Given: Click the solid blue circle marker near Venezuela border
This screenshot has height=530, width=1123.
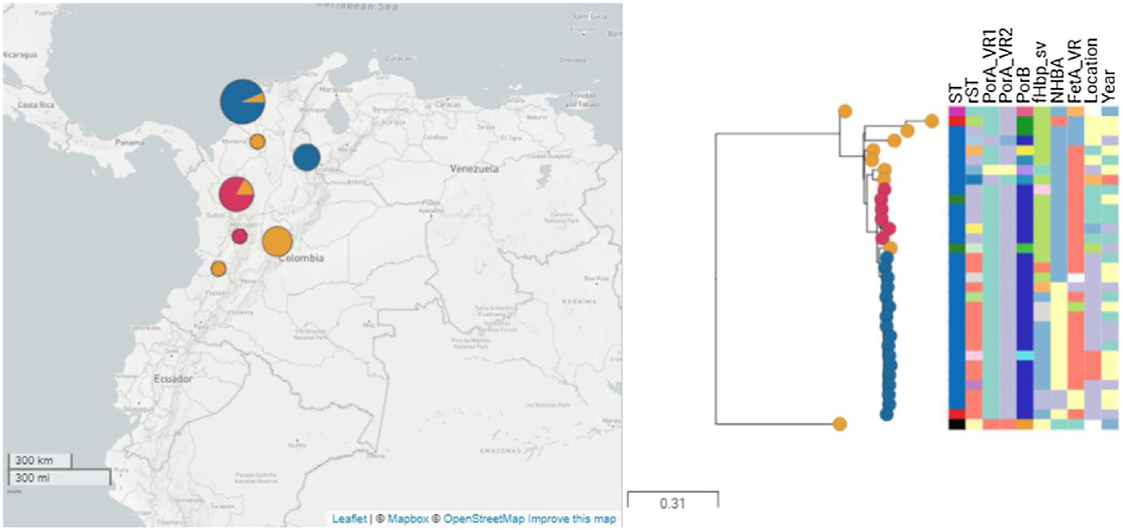Looking at the screenshot, I should point(307,157).
